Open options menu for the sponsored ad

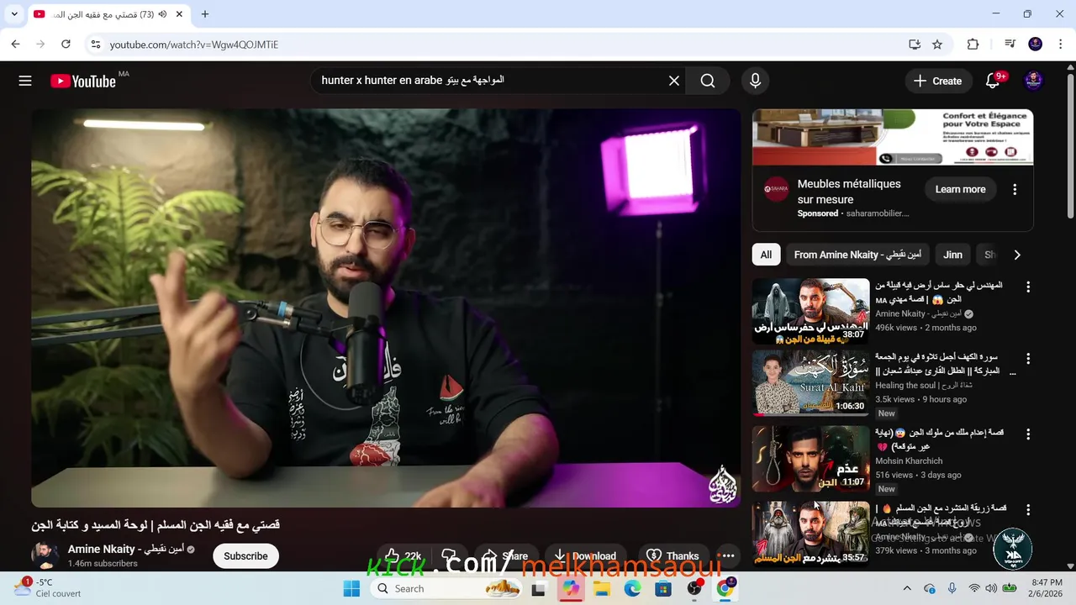(1015, 189)
